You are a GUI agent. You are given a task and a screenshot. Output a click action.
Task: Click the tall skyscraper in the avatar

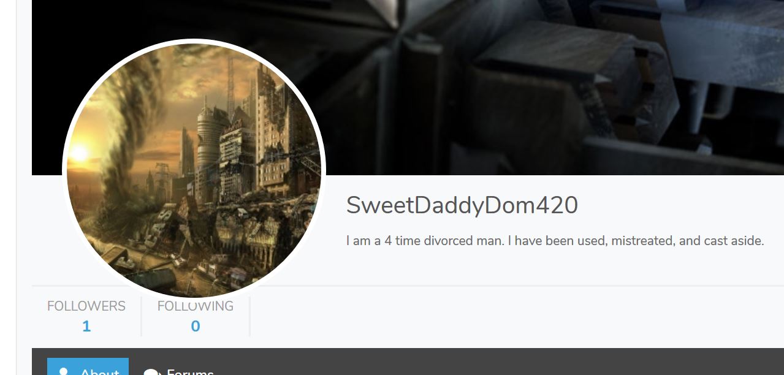pos(270,123)
